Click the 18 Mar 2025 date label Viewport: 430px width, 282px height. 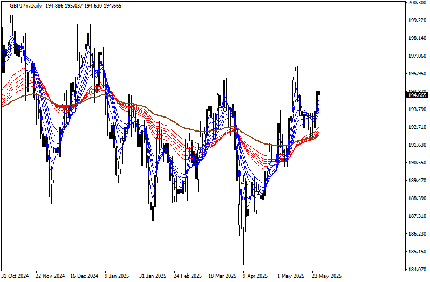(x=222, y=276)
